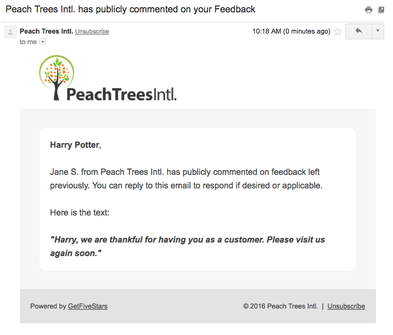The width and height of the screenshot is (393, 335).
Task: Open more reply options dropdown arrow
Action: point(378,31)
